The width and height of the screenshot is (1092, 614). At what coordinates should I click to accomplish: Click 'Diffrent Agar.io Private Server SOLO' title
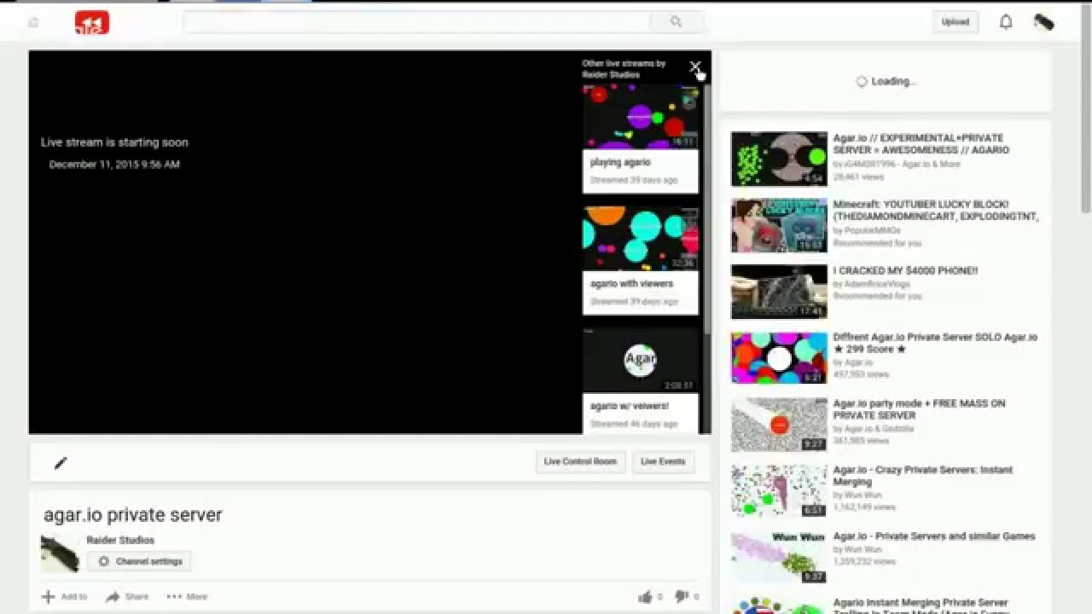click(x=936, y=343)
